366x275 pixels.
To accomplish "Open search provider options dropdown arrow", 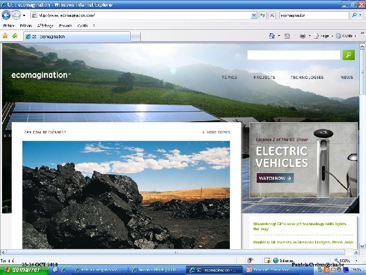I will (x=361, y=15).
